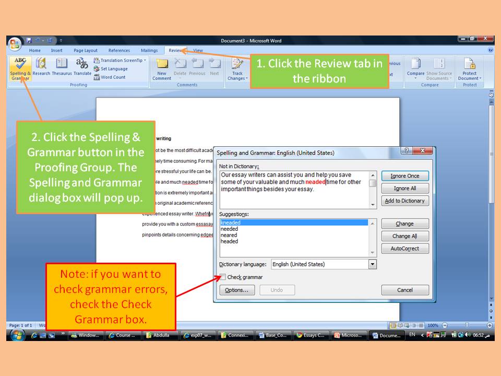Launch the Spelling & Grammar checker
The height and width of the screenshot is (376, 501).
20,69
